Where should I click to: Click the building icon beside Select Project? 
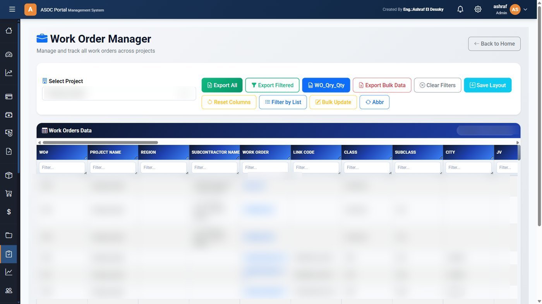tap(45, 81)
